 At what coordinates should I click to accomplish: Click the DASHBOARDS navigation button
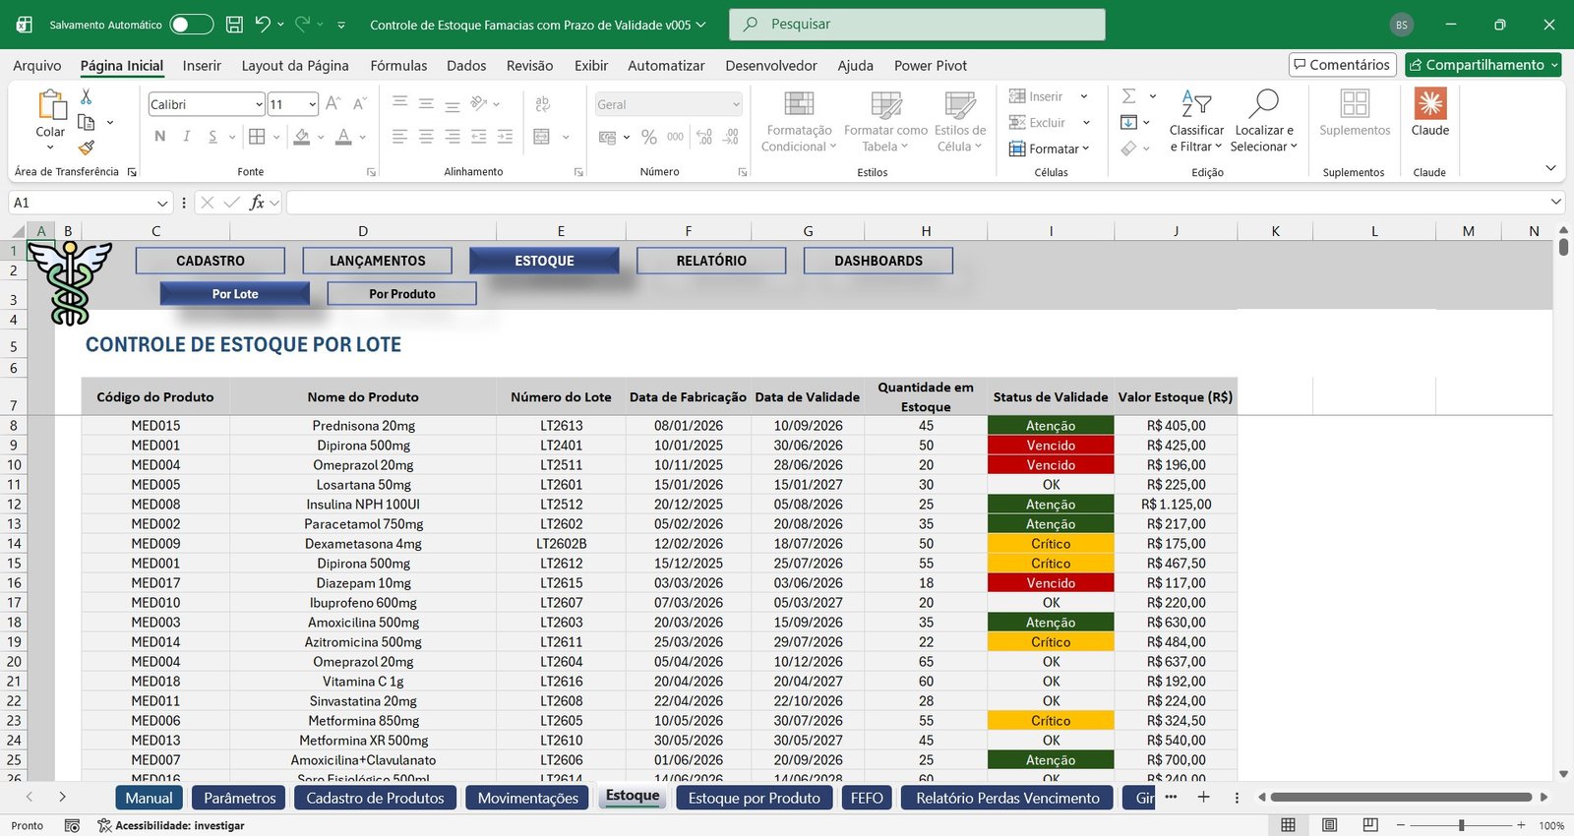tap(878, 261)
